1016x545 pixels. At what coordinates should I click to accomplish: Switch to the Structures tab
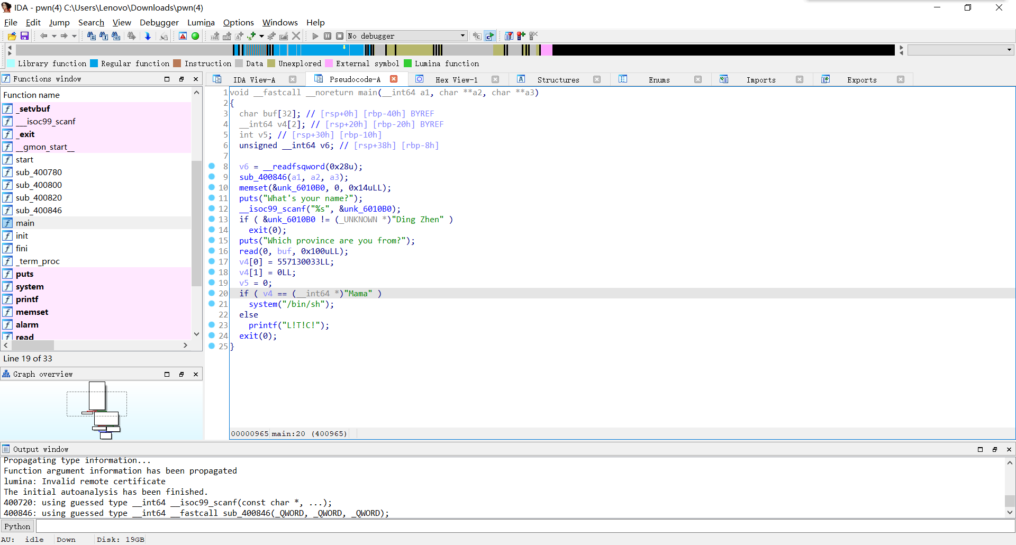(x=558, y=80)
